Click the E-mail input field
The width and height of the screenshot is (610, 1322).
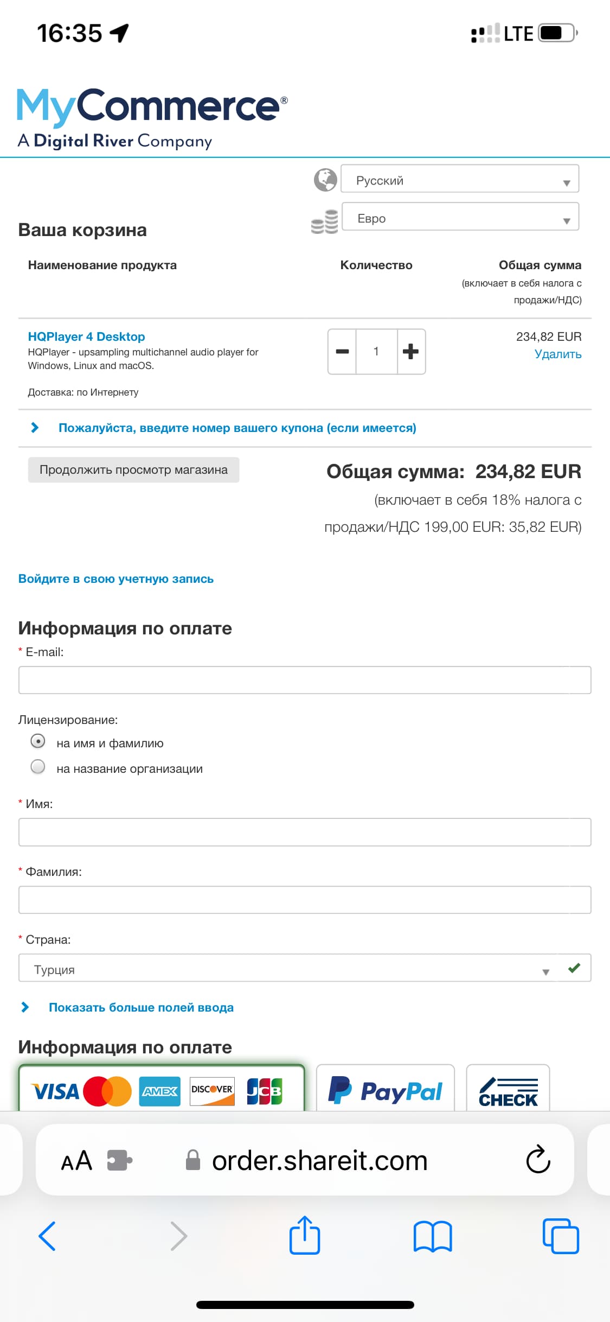pos(305,680)
